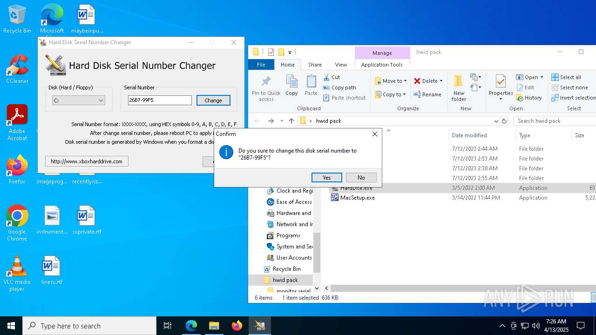Click the Copy icon in the ribbon
Image resolution: width=596 pixels, height=335 pixels.
click(x=291, y=86)
